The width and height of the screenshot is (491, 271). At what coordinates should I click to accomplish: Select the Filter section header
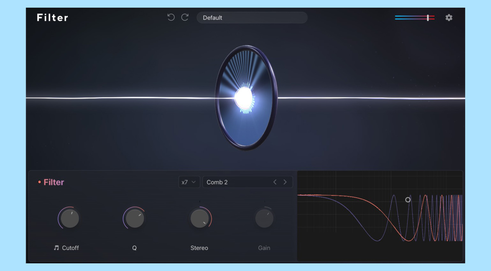(x=54, y=182)
